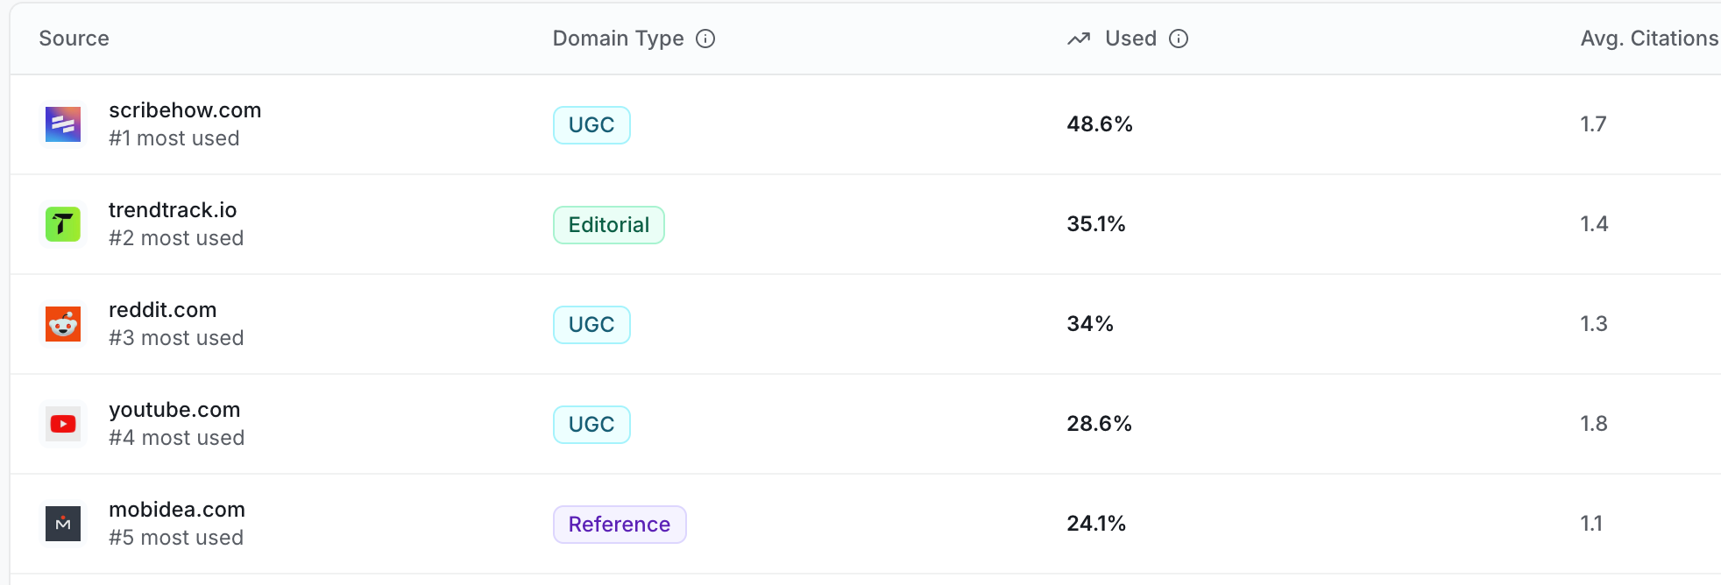
Task: Open the Domain Type info tooltip icon
Action: click(x=705, y=39)
